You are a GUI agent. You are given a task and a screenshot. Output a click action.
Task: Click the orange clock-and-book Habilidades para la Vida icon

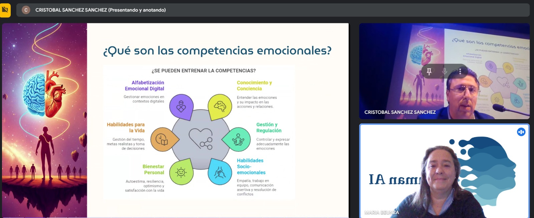[x=164, y=140]
